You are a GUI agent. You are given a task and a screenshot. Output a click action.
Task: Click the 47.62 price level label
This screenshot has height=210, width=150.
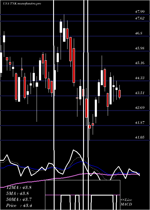pos(140,18)
